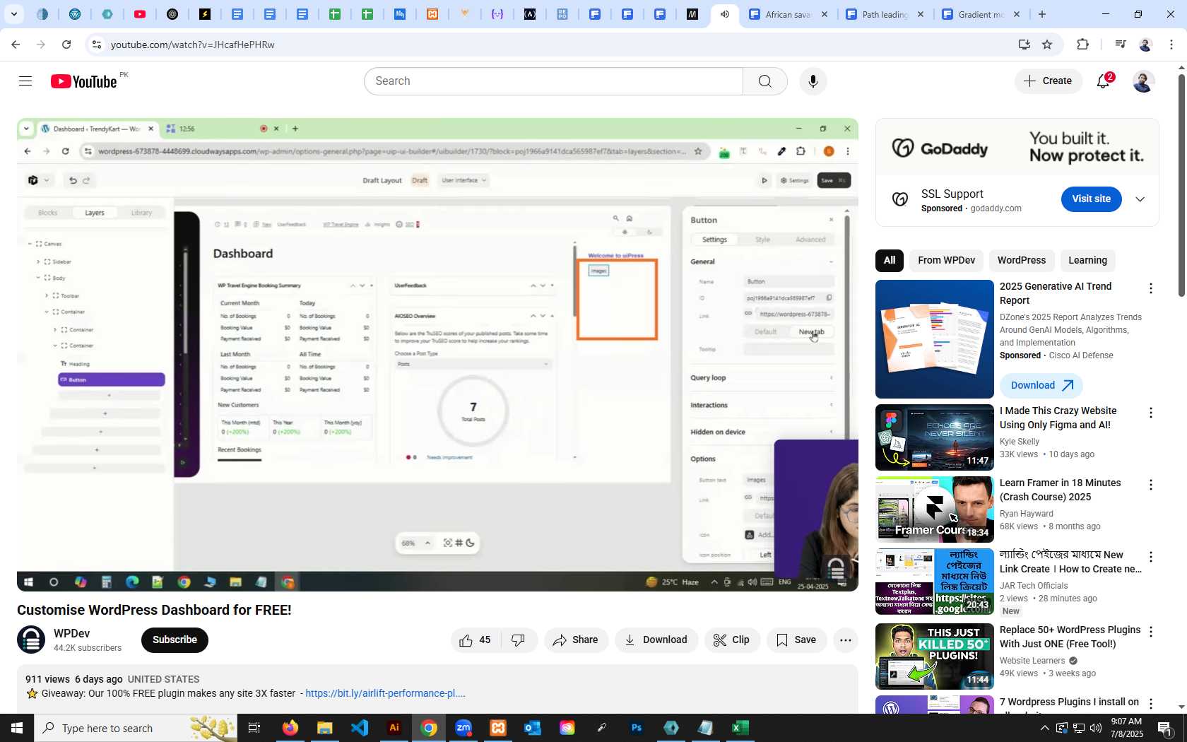The height and width of the screenshot is (742, 1187).
Task: Open options for Figma and AI video
Action: (x=1150, y=413)
